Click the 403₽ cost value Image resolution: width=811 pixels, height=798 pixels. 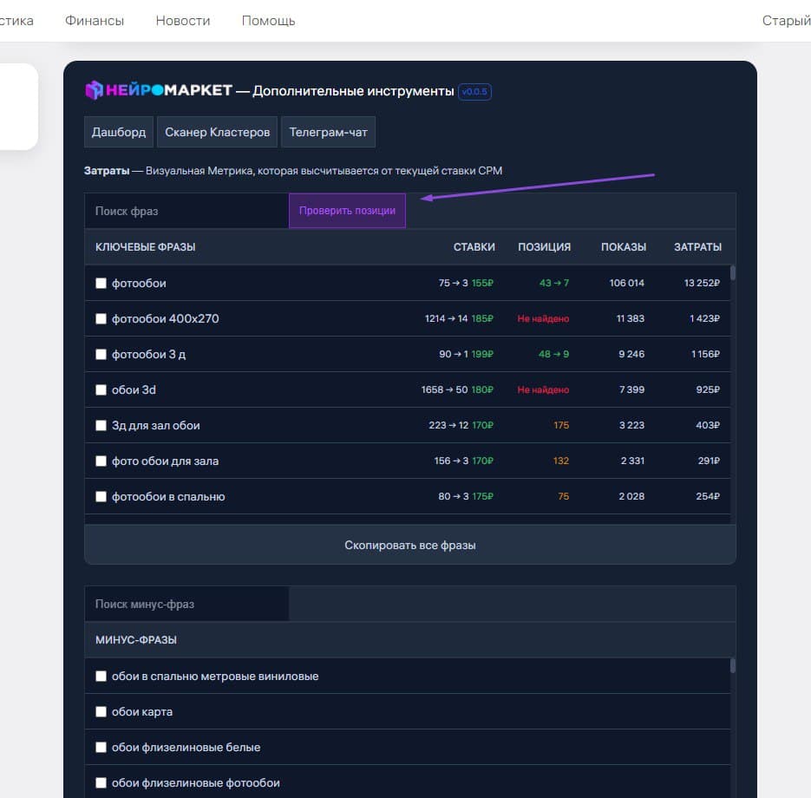coord(708,425)
